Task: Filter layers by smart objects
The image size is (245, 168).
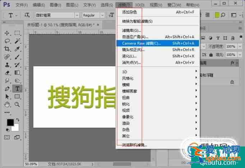Action: pyautogui.click(x=233, y=38)
